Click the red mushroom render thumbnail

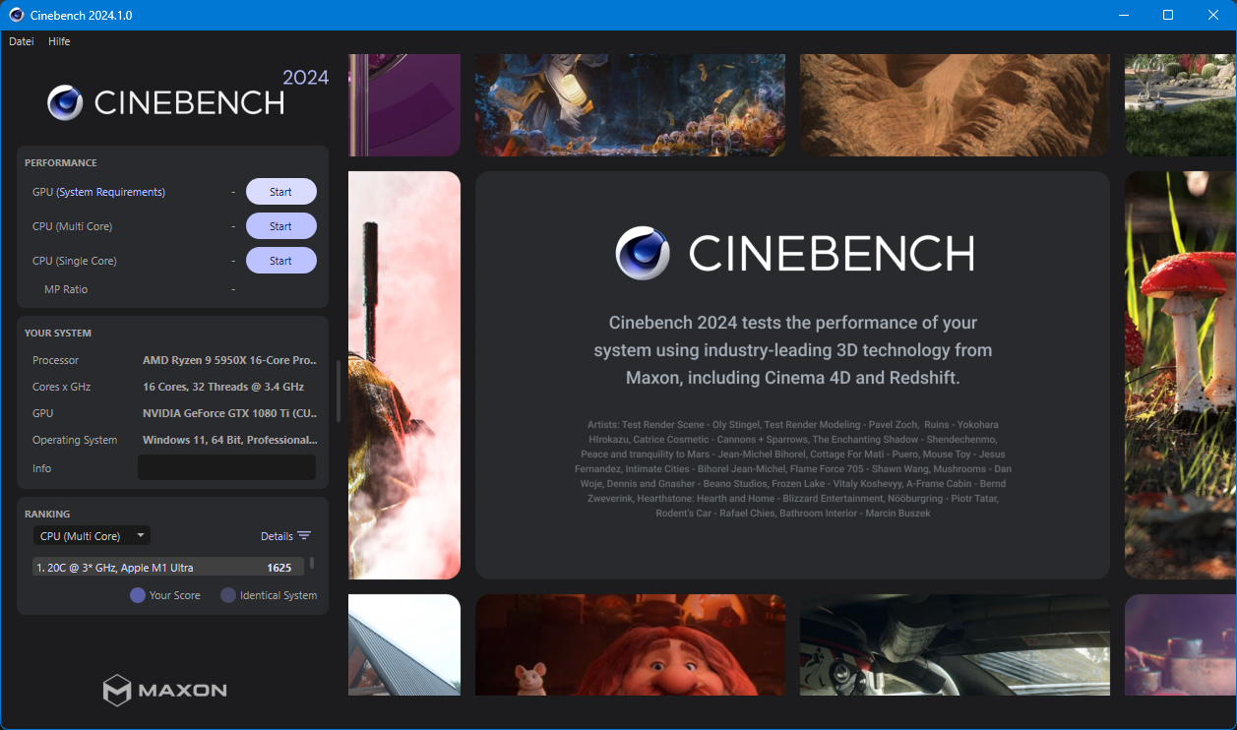point(1180,374)
